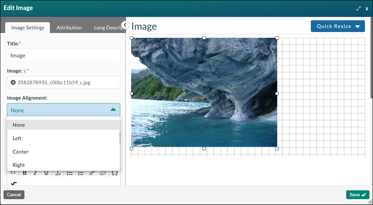Click the vertical scrollbar of the dialog
This screenshot has width=373, height=205.
click(x=371, y=58)
